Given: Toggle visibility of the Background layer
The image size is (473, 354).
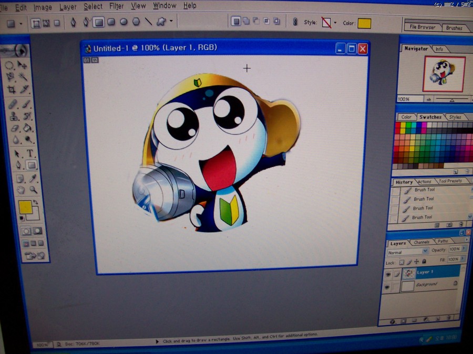Looking at the screenshot, I should pyautogui.click(x=388, y=287).
